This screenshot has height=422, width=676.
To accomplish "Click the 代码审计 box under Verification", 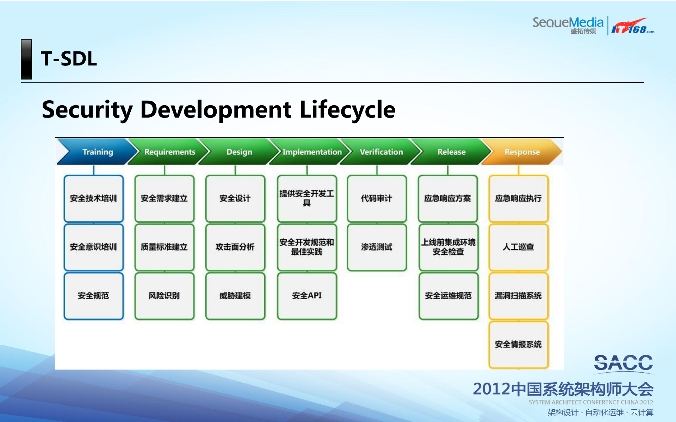I will pyautogui.click(x=377, y=199).
